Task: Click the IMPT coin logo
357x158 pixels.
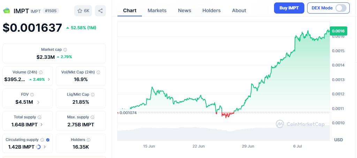Action: pyautogui.click(x=7, y=11)
